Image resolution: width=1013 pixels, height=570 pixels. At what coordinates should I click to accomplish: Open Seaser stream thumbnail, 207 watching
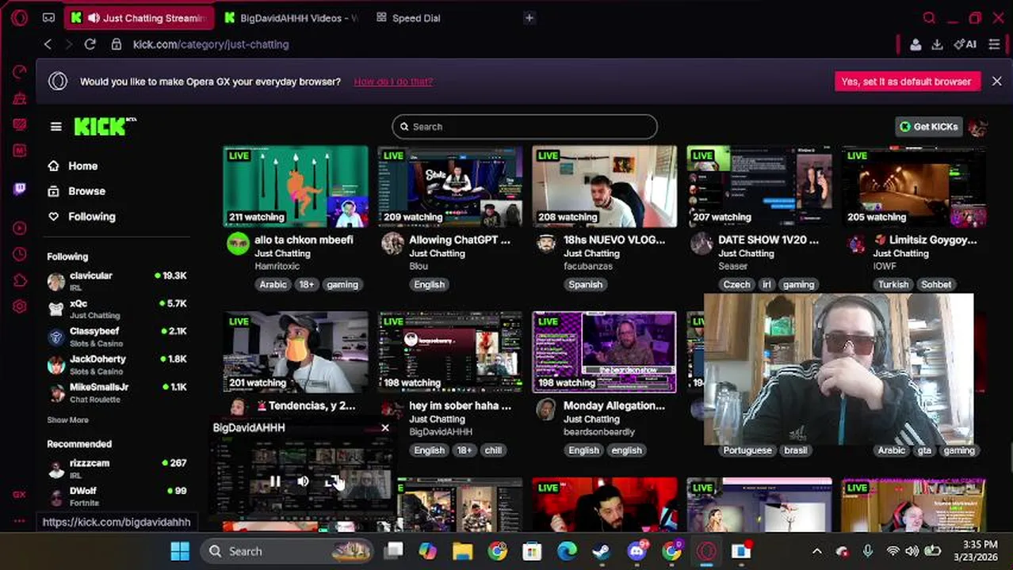click(x=759, y=187)
